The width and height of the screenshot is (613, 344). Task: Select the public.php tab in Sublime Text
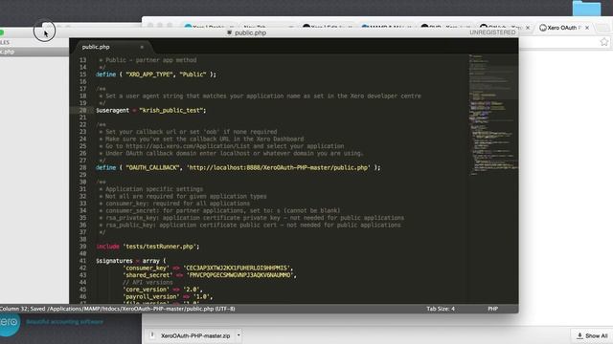96,47
